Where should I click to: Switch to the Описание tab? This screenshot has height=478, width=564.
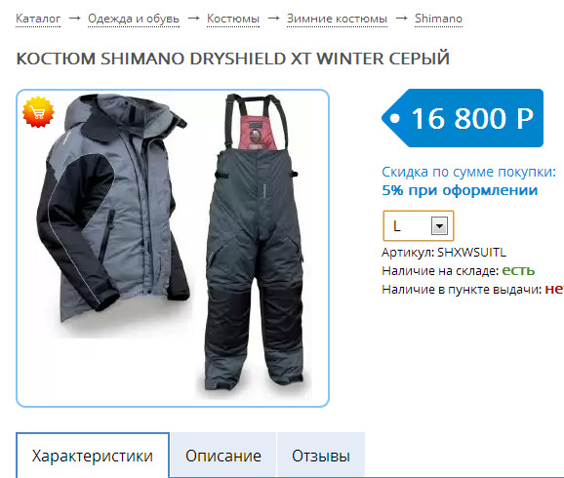point(223,456)
